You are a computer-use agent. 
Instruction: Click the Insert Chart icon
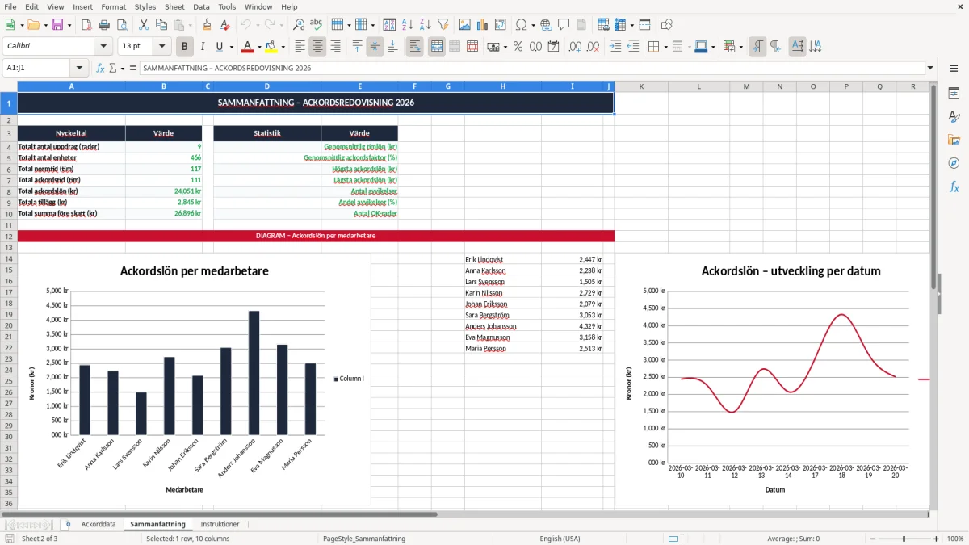coord(483,25)
